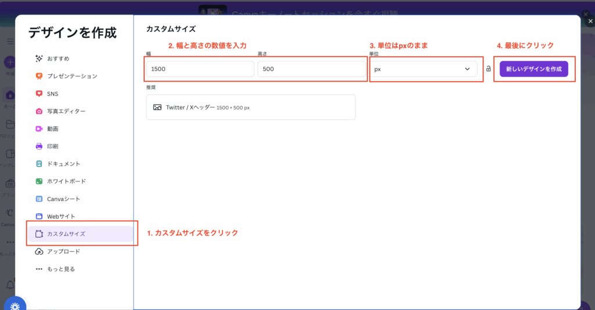Image resolution: width=595 pixels, height=310 pixels.
Task: Toggle the aspect ratio lock icon
Action: point(488,69)
